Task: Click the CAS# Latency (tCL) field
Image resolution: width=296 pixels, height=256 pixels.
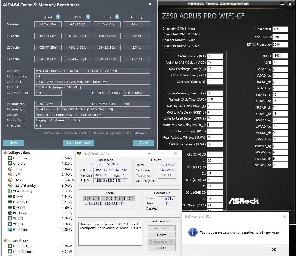Action: coord(215,56)
